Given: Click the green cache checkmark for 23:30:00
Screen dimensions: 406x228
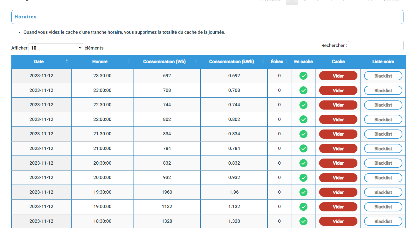Looking at the screenshot, I should coord(303,76).
